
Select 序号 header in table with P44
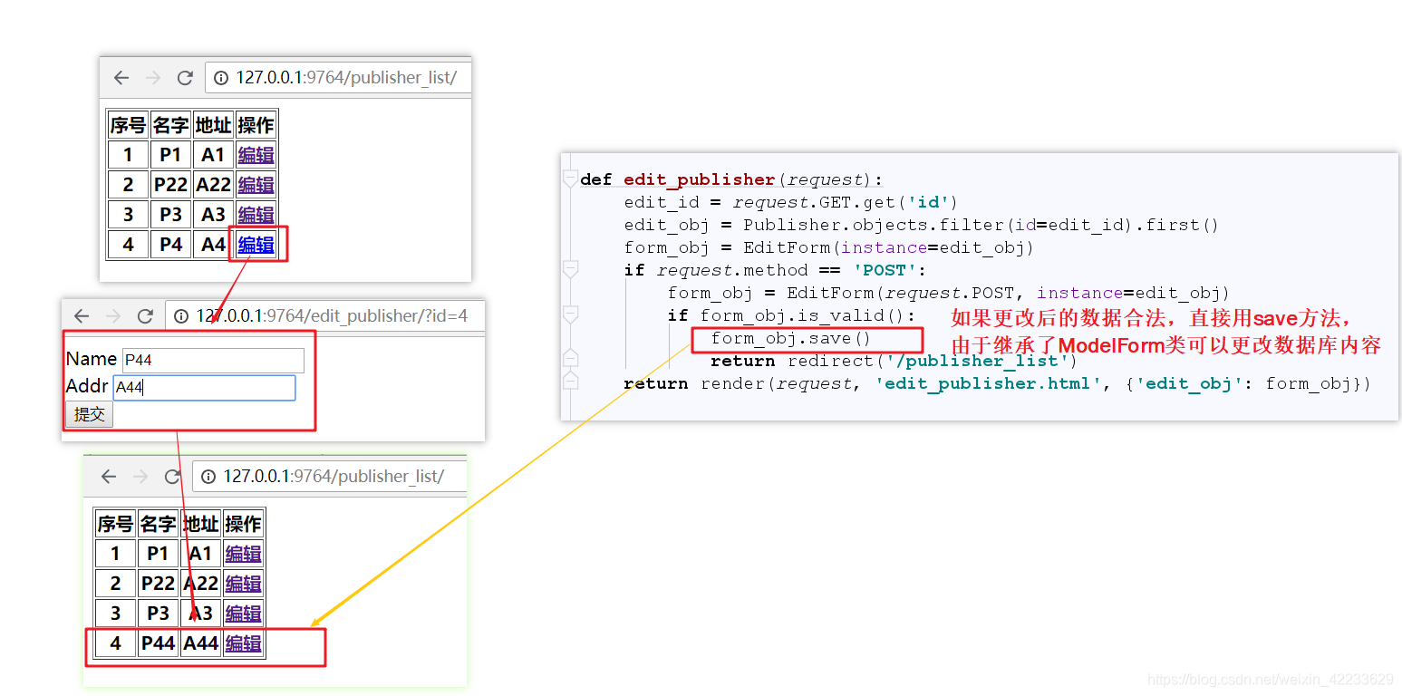tap(115, 524)
